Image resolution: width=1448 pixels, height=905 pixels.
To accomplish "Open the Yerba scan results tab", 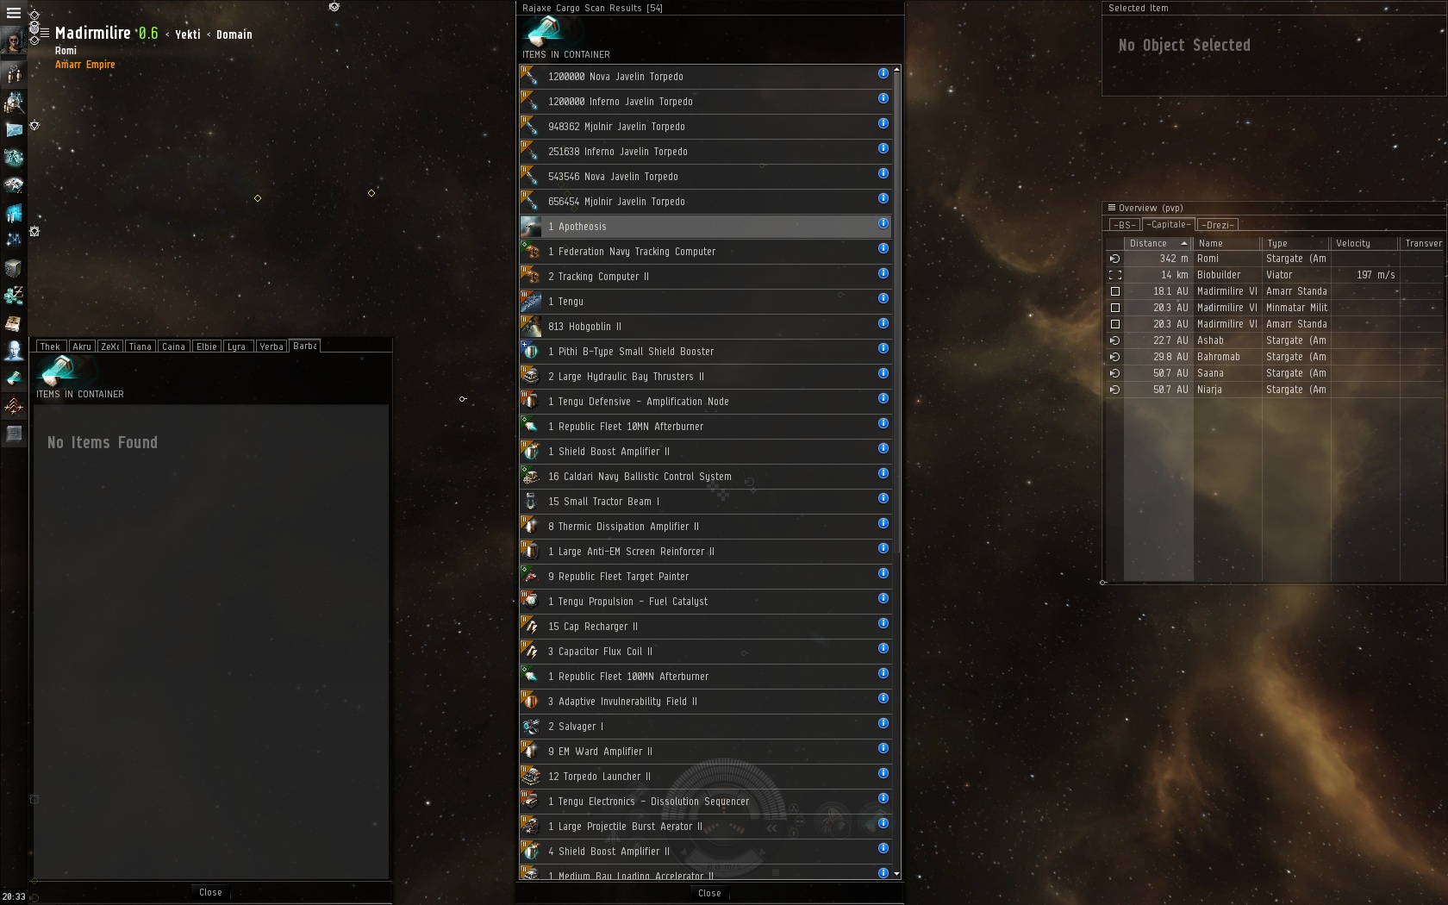I will click(x=271, y=346).
